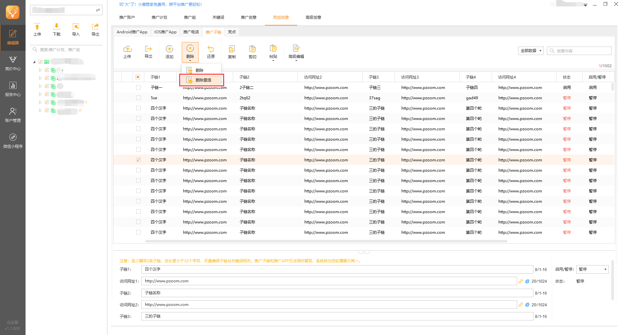The image size is (621, 335).
Task: Open the 竞价中心 sidebar section
Action: coord(13,63)
